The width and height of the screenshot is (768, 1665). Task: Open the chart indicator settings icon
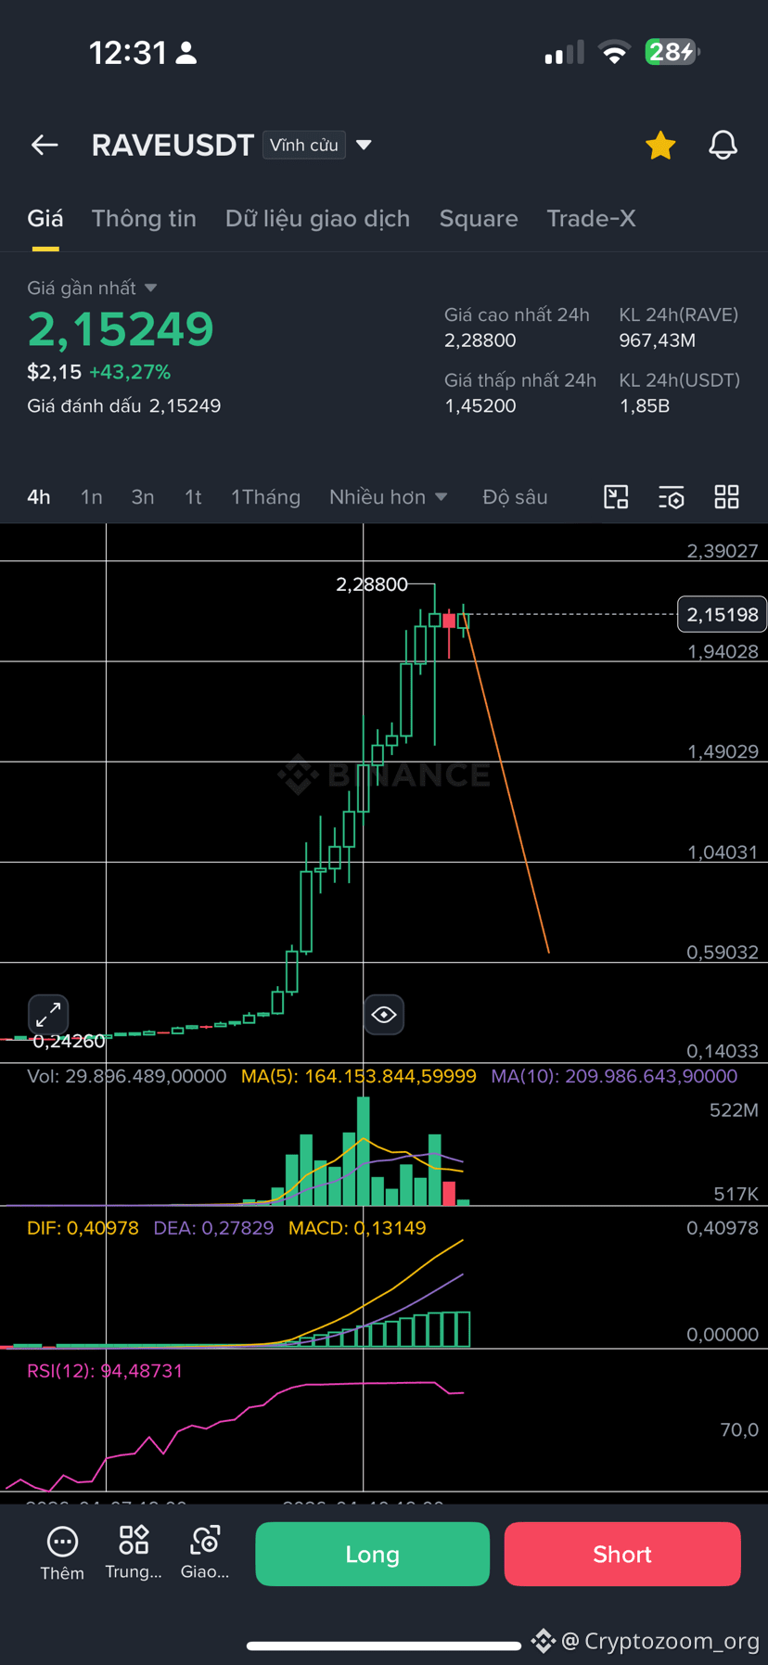tap(672, 497)
